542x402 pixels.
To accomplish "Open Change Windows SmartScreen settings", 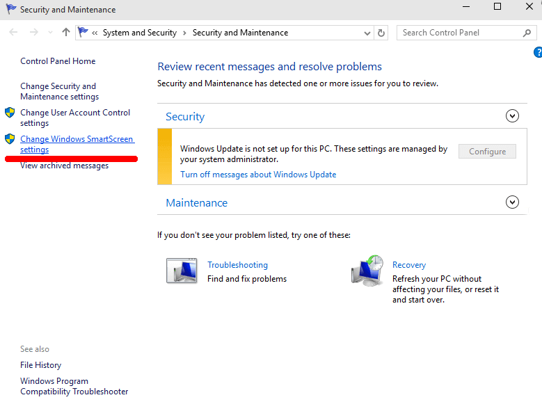I will tap(77, 144).
